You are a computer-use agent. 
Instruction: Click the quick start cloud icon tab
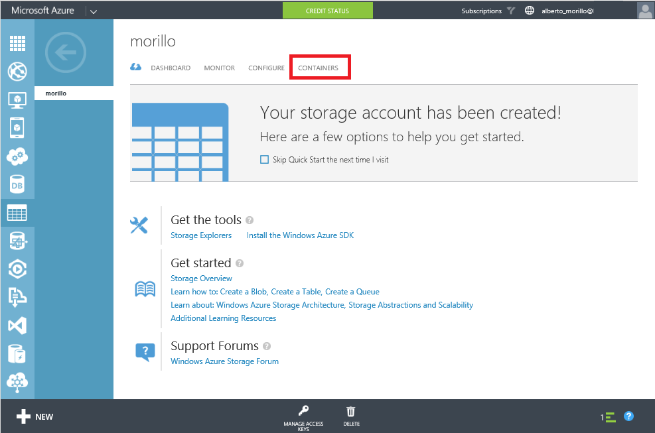(x=136, y=67)
